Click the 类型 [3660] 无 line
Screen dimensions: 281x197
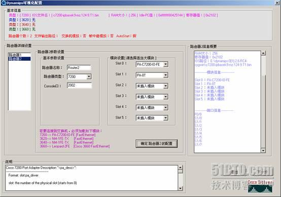[22, 29]
